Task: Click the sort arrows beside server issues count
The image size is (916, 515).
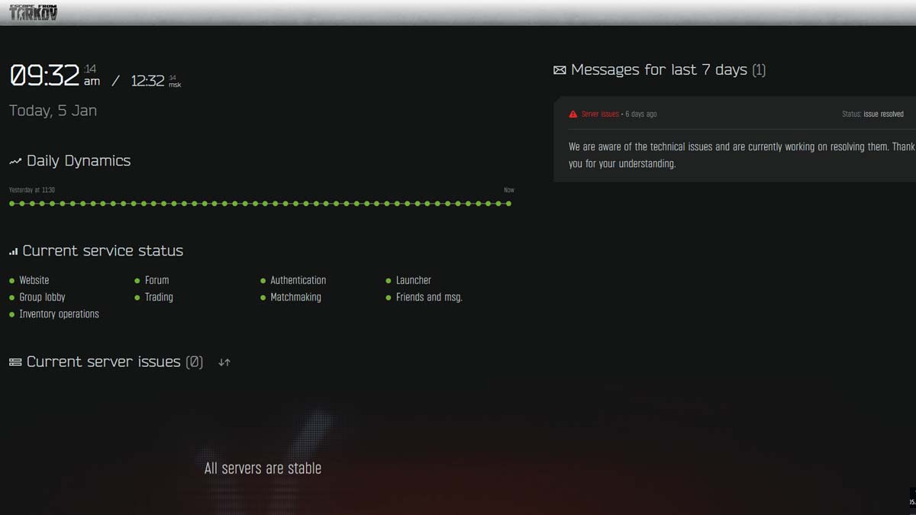Action: (x=224, y=362)
